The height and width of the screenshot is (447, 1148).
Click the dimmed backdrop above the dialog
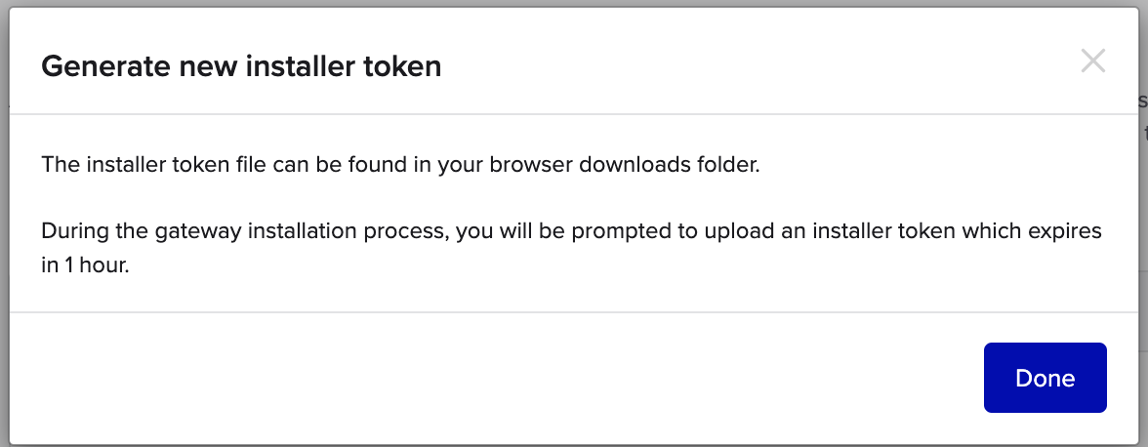pyautogui.click(x=574, y=3)
